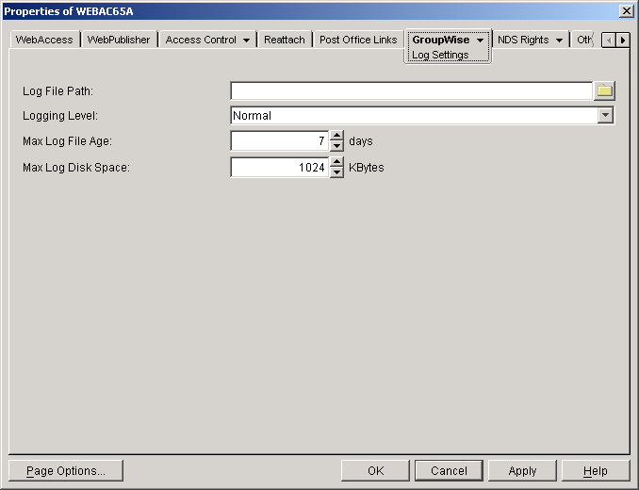Click the browse folder icon for Log File Path
This screenshot has width=639, height=490.
tap(604, 90)
